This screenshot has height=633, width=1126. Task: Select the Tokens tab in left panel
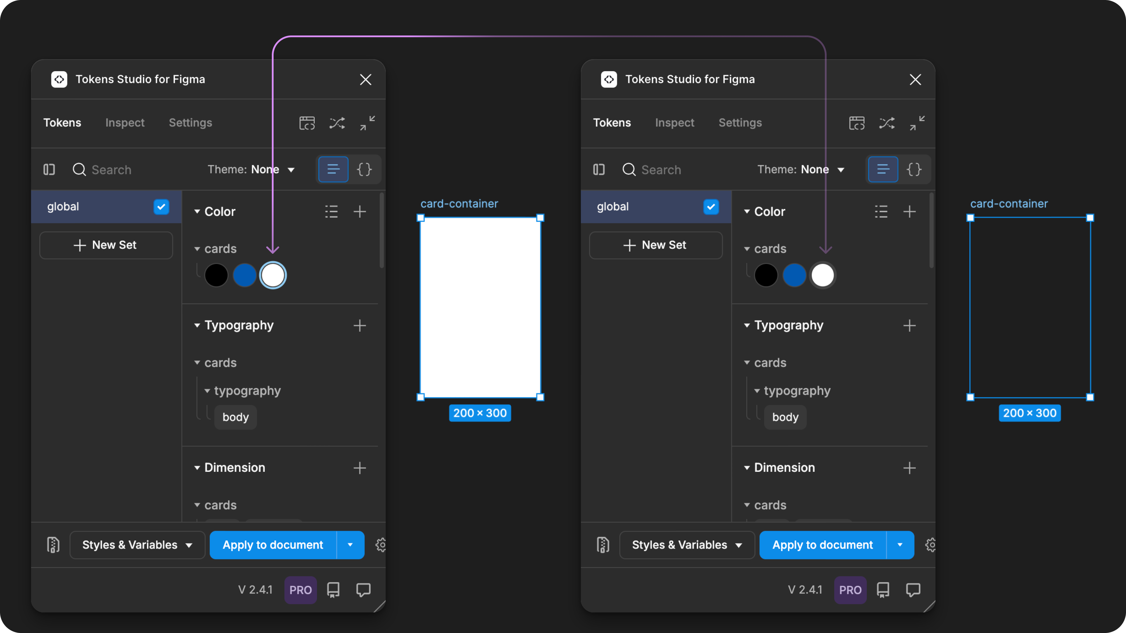coord(62,123)
